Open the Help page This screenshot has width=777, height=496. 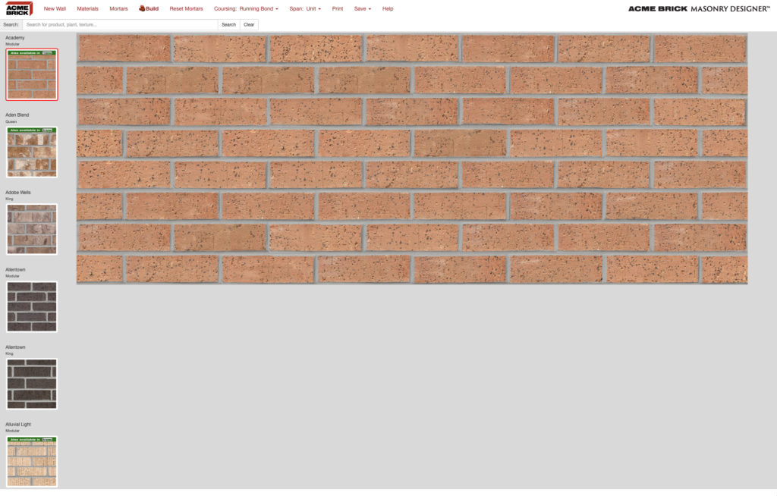point(388,8)
